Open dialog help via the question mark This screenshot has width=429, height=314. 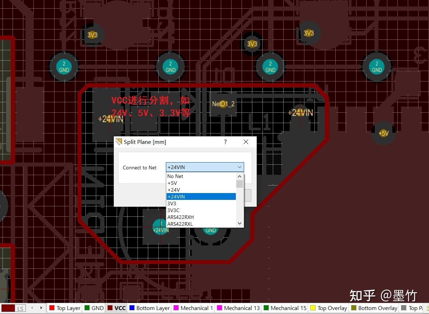coord(225,142)
